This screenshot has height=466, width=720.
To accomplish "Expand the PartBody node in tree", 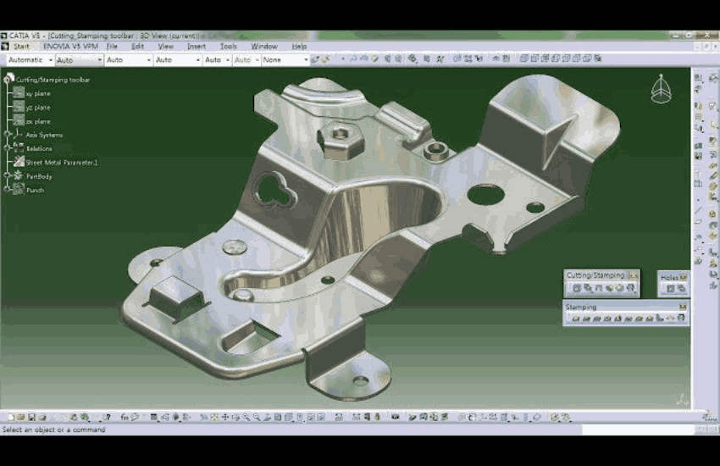I will 8,176.
